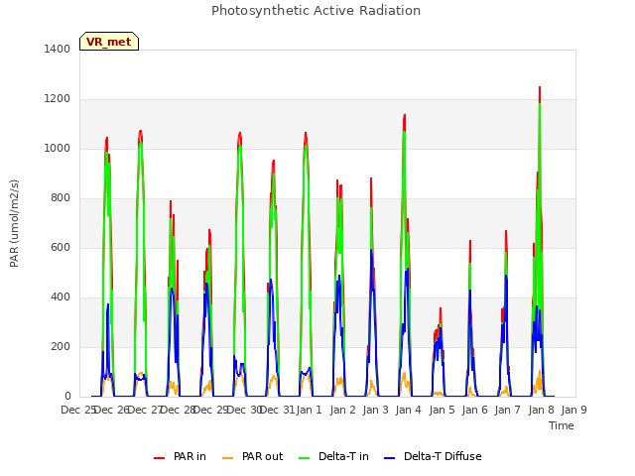Click the Jan 7 x-axis tick label
The width and height of the screenshot is (635, 476).
point(507,410)
